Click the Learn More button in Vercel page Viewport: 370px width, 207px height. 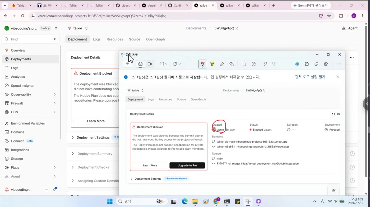96,121
